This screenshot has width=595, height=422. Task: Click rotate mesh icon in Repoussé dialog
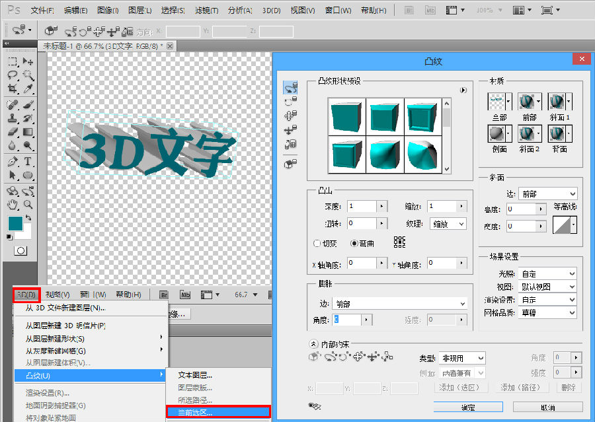pos(291,88)
